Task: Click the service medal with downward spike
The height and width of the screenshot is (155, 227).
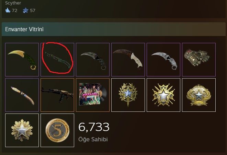Action: tap(128, 95)
